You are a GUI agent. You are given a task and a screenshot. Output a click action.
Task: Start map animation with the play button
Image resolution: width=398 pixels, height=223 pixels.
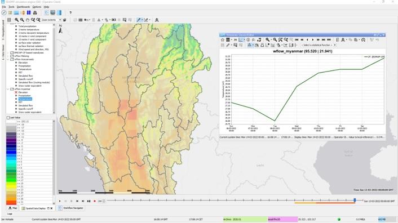point(60,201)
